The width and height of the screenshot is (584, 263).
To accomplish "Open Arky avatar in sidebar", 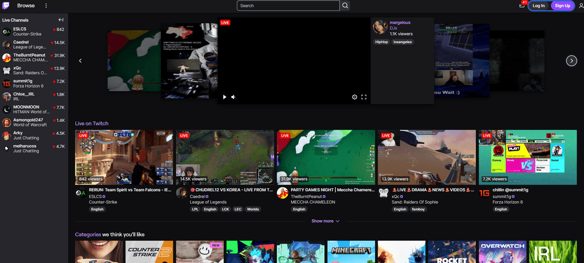I will point(6,136).
